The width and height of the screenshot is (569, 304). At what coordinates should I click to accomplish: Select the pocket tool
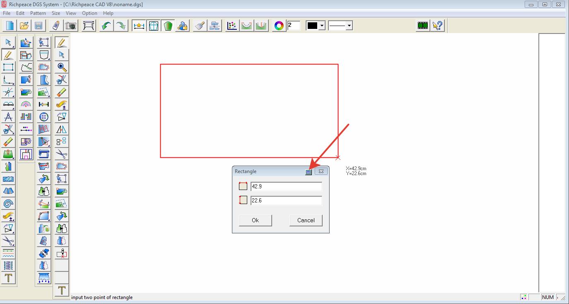44,55
